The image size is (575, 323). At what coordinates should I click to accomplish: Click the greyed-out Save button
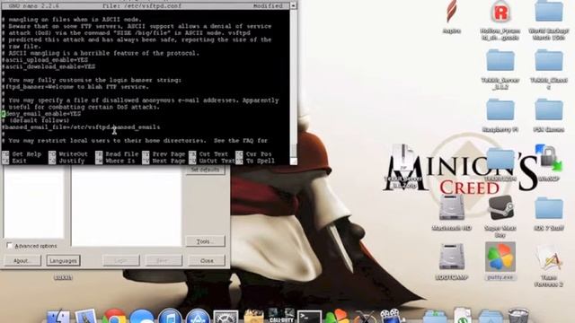tap(164, 261)
